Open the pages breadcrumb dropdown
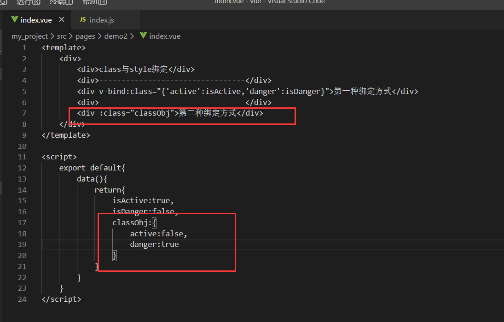This screenshot has height=322, width=504. click(x=85, y=36)
